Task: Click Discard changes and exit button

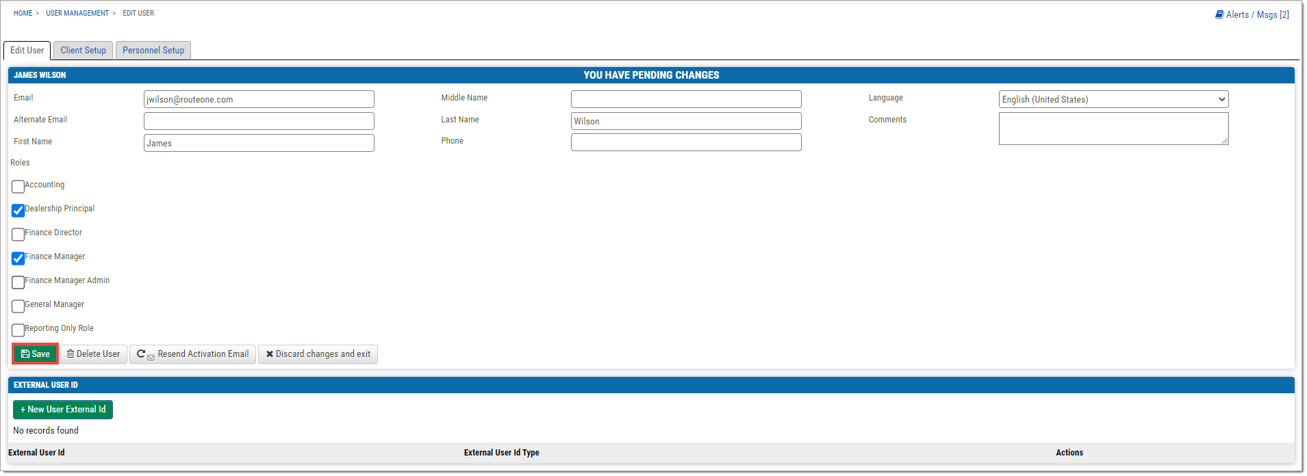Action: (318, 354)
